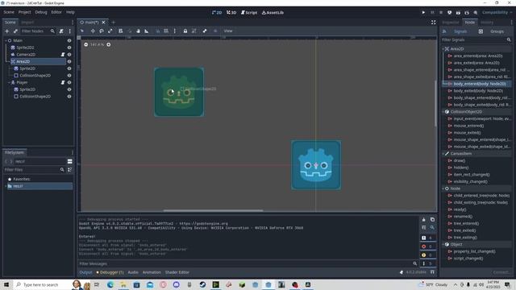
Task: Collapse the Area2D node children
Action: pos(9,61)
